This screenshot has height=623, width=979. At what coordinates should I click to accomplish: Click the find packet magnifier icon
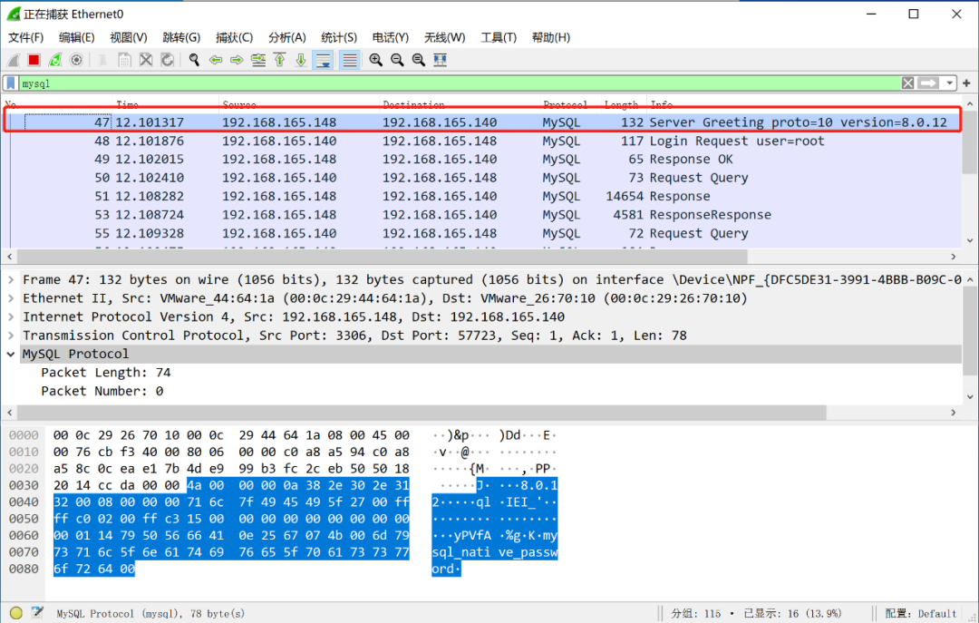[x=194, y=60]
